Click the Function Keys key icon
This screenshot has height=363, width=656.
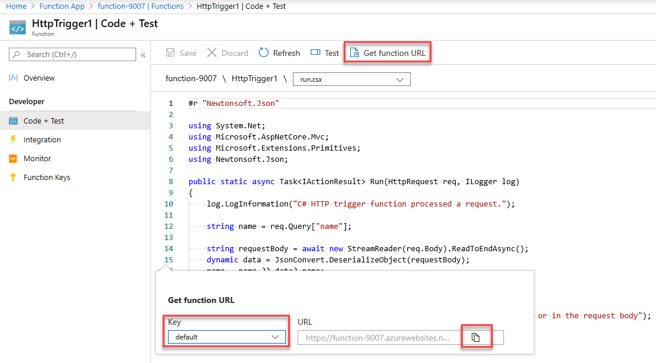13,177
